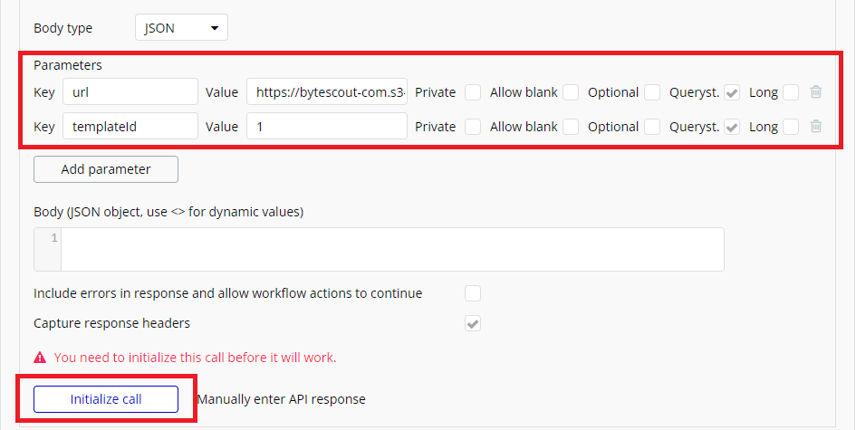This screenshot has width=856, height=430.
Task: Check Optional for templateId parameter
Action: (x=652, y=128)
